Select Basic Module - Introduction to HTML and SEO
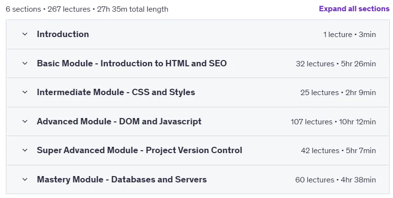 coord(132,63)
